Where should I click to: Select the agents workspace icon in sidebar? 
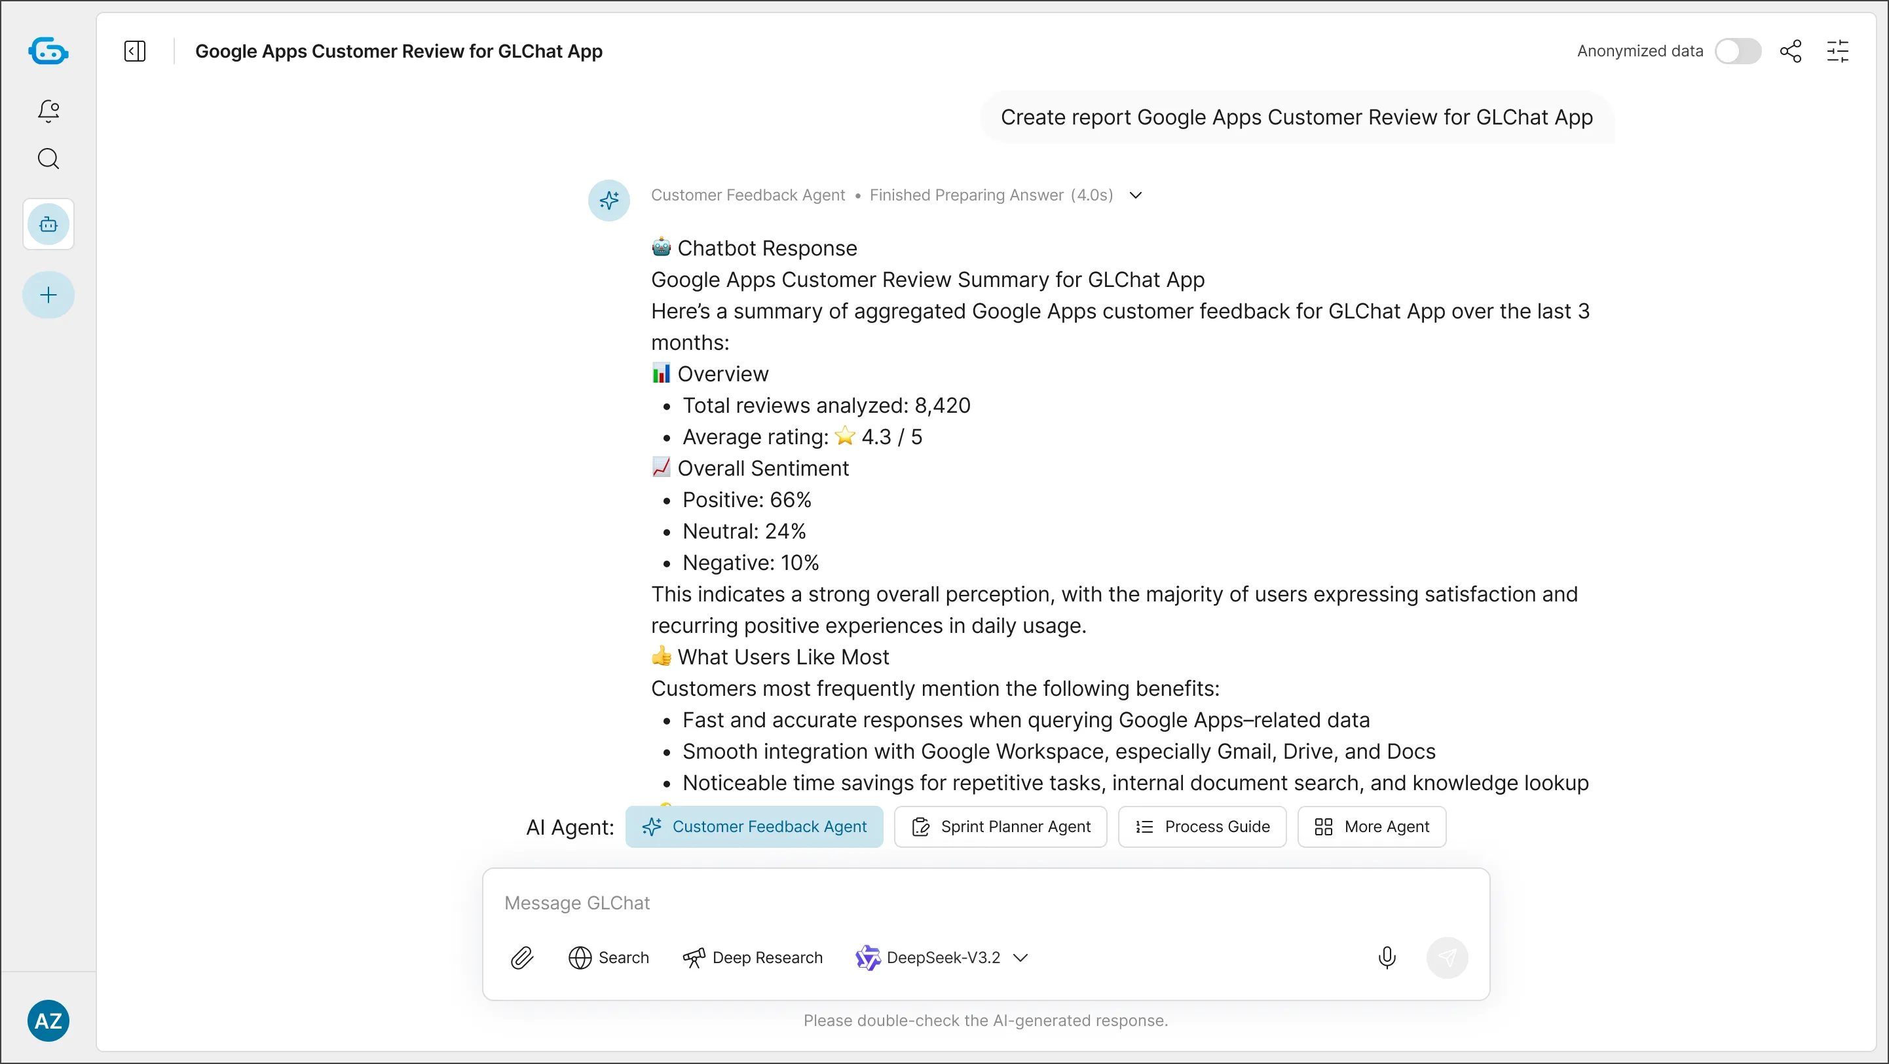48,224
